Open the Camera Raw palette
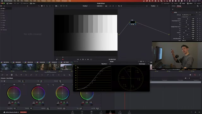The image size is (202, 114). 3,75
